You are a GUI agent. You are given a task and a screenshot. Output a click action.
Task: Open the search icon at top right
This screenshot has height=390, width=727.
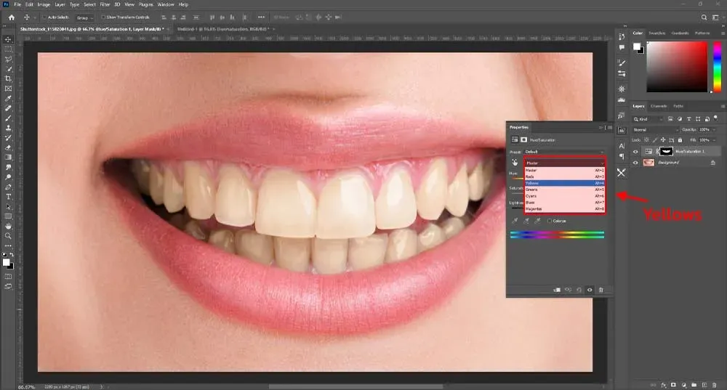click(x=704, y=17)
